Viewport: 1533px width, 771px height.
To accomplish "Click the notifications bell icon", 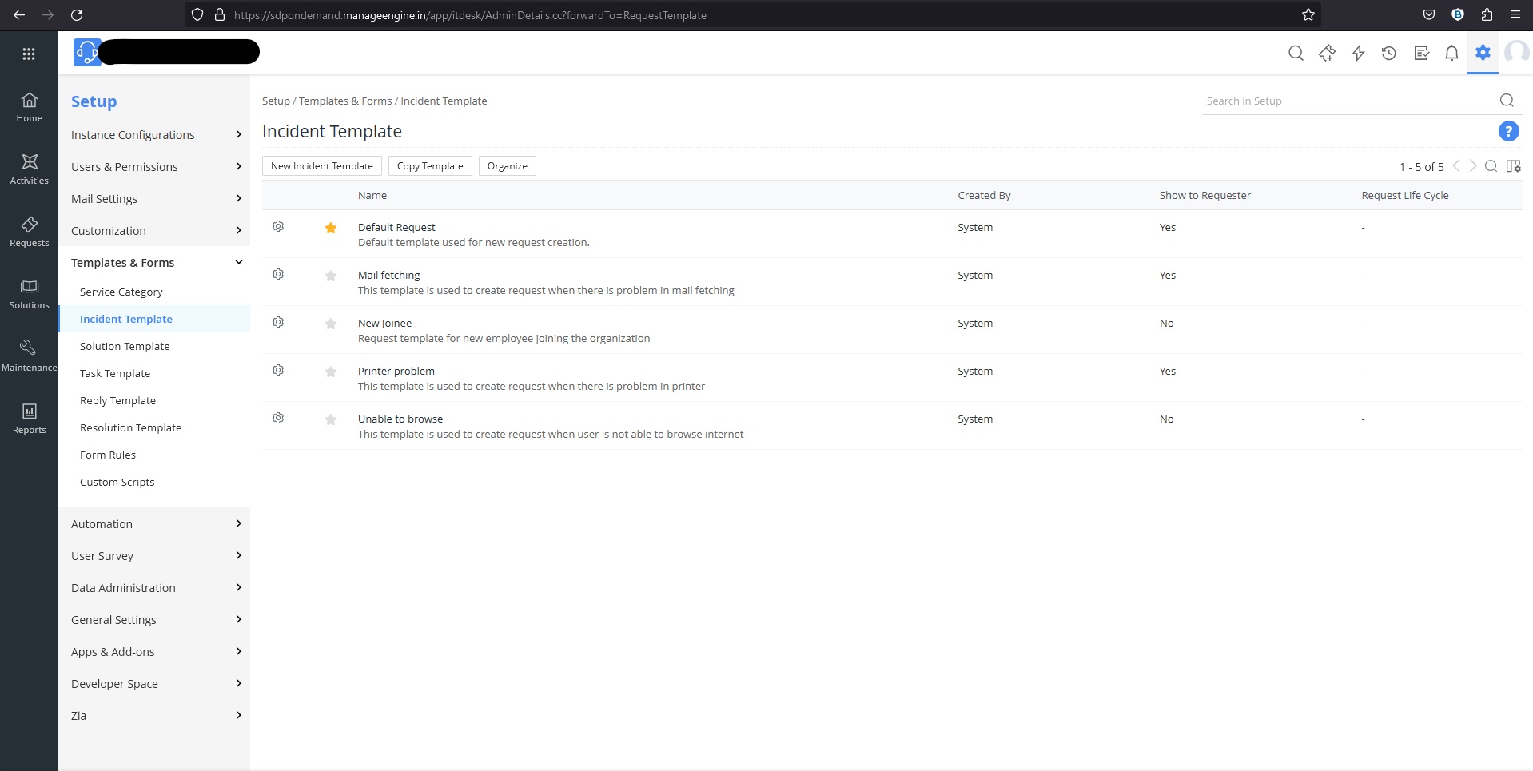I will 1451,54.
